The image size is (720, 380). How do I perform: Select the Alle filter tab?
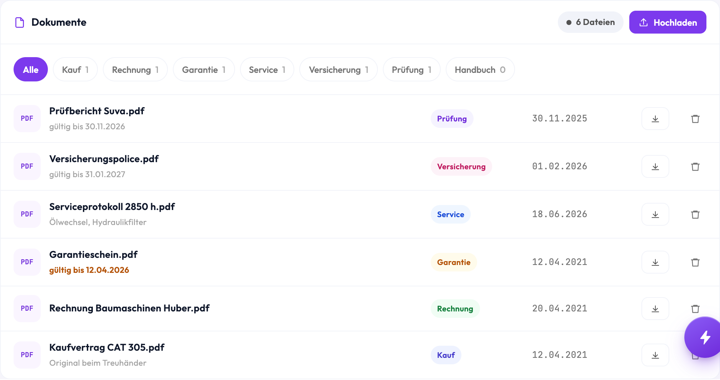31,70
